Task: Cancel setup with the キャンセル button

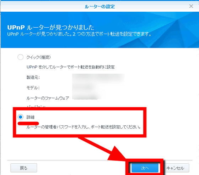Action: pos(175,168)
